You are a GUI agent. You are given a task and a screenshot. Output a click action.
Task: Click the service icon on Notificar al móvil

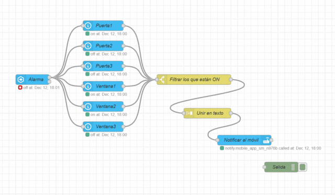266,140
